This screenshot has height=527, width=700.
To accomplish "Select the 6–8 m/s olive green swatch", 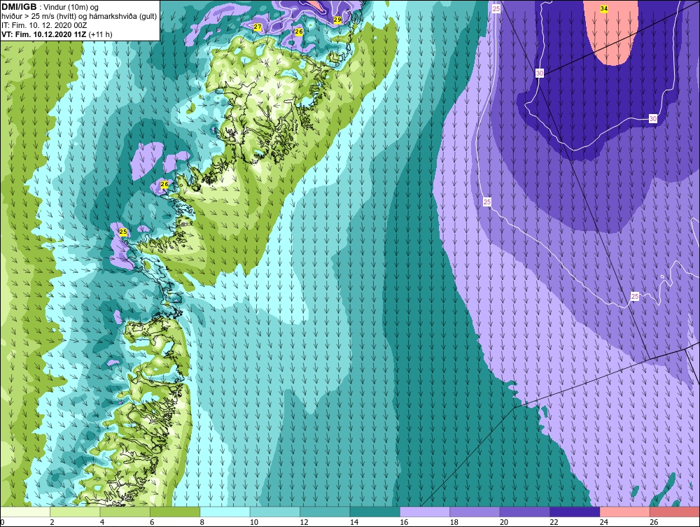I will pyautogui.click(x=175, y=512).
